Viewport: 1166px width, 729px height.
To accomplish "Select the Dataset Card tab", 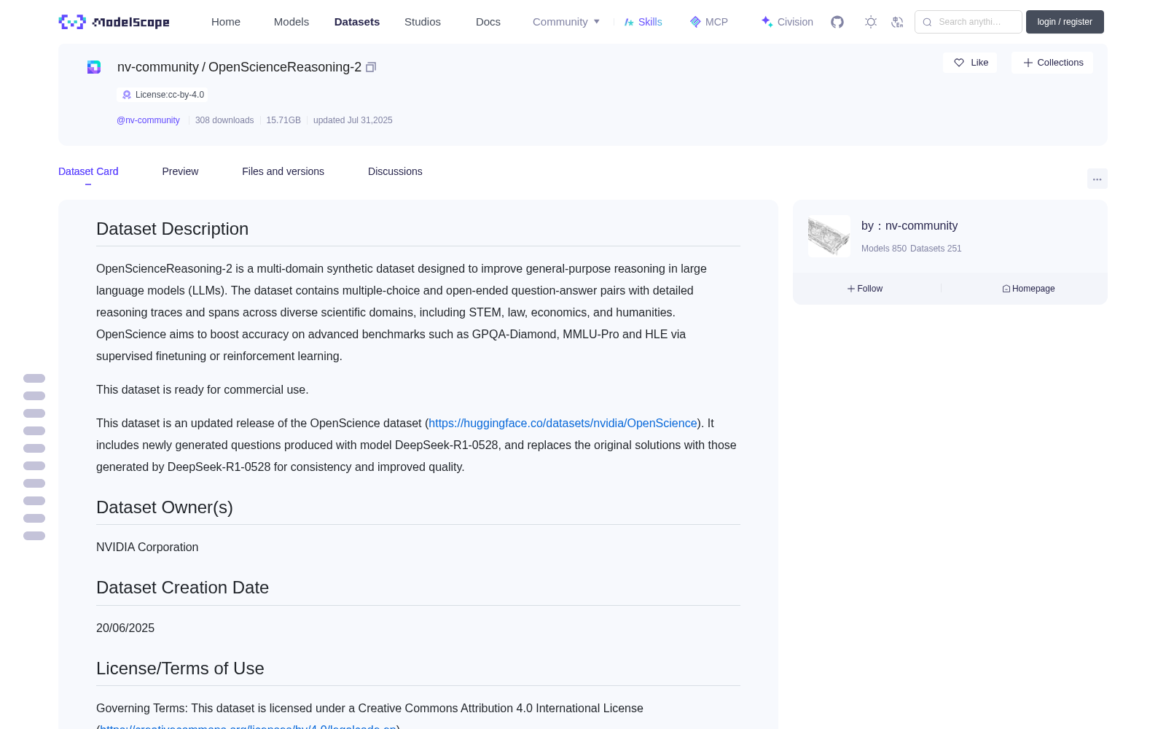I will pos(88,171).
